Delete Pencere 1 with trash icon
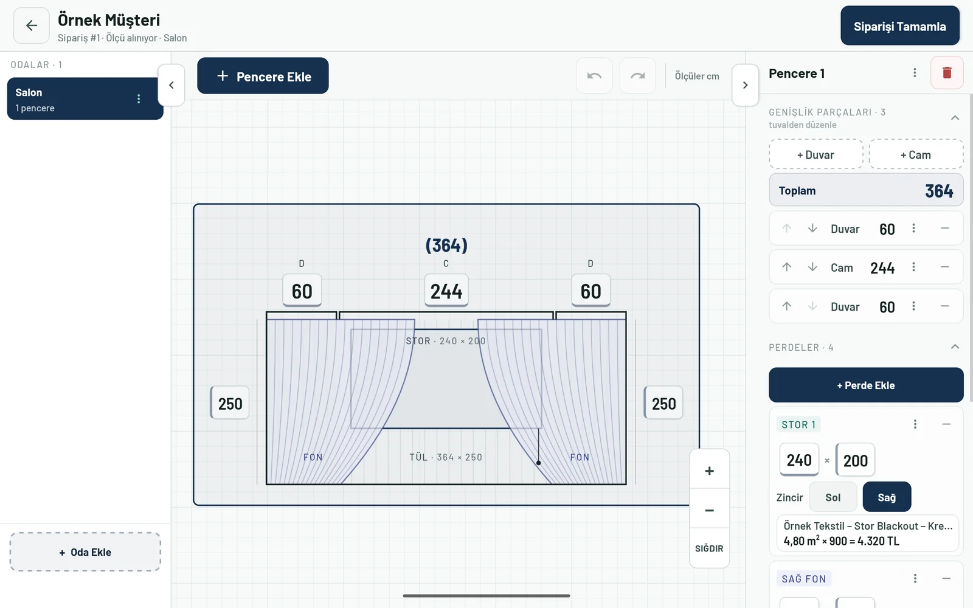 pos(947,73)
